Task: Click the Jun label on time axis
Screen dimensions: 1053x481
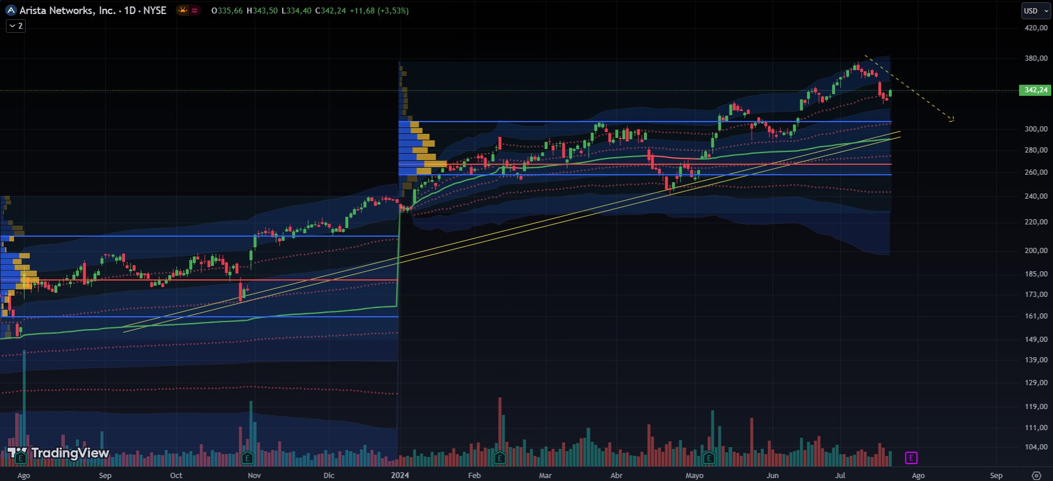Action: 772,475
